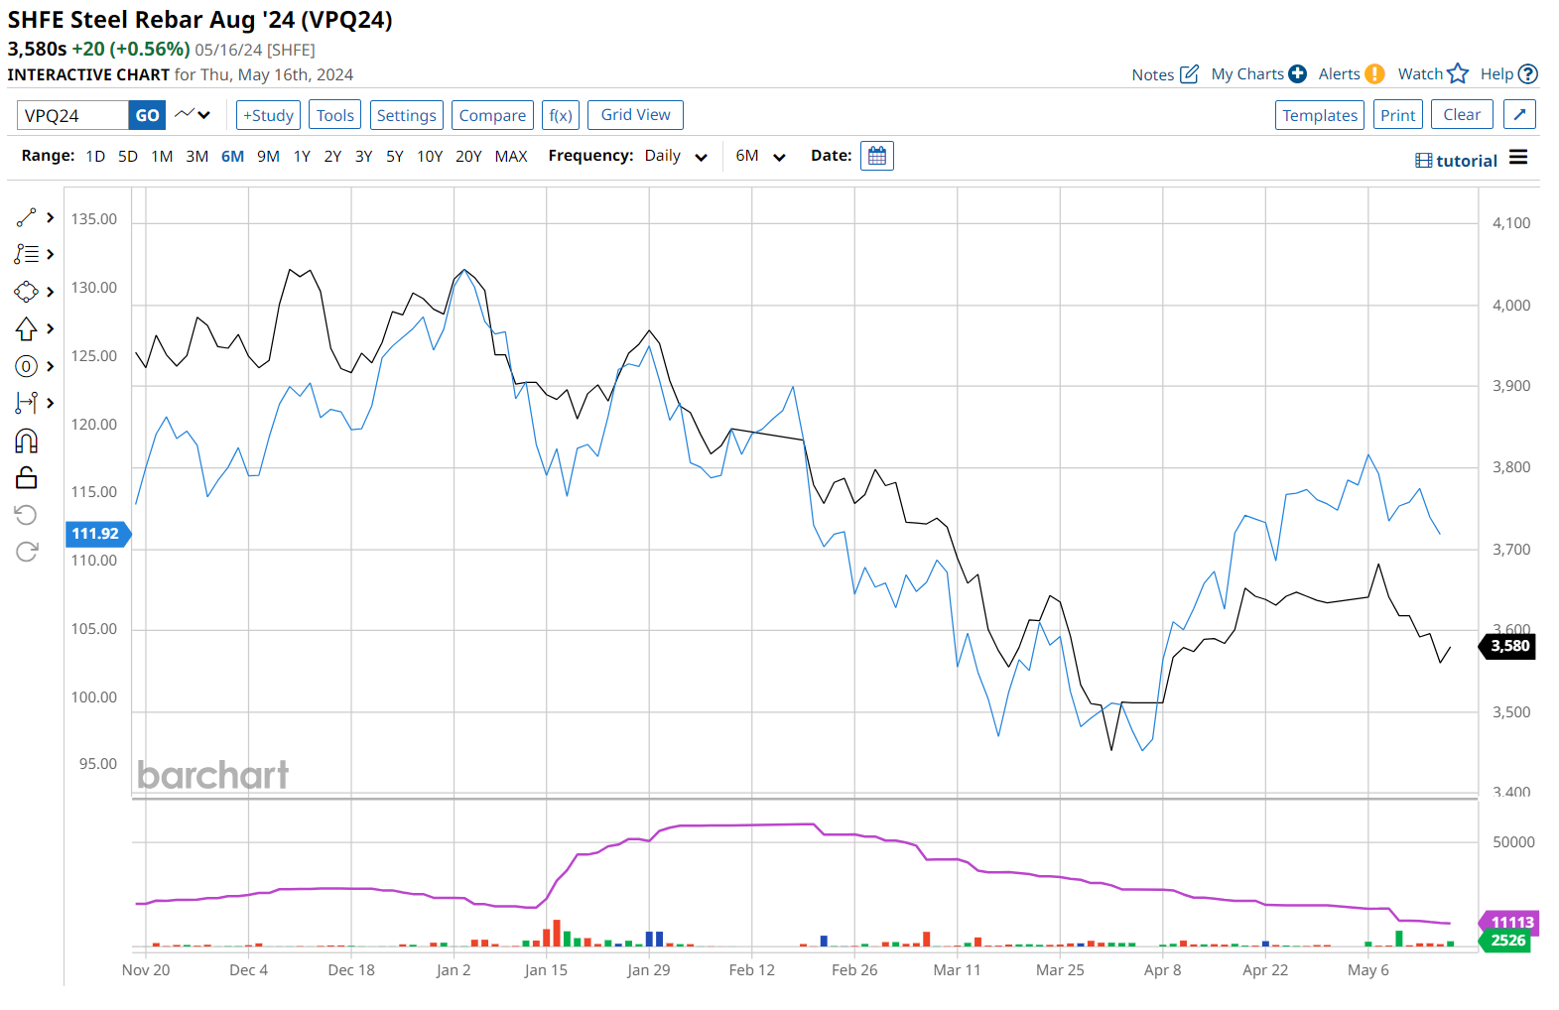The image size is (1559, 1010).
Task: Select the 1Y range option
Action: click(302, 156)
